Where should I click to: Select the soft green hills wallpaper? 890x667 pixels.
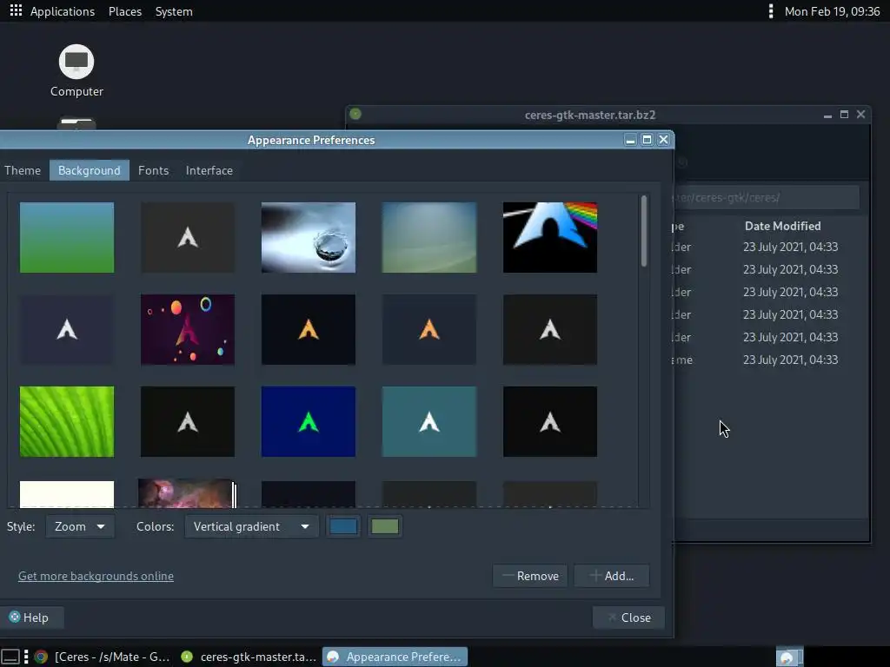pyautogui.click(x=429, y=238)
